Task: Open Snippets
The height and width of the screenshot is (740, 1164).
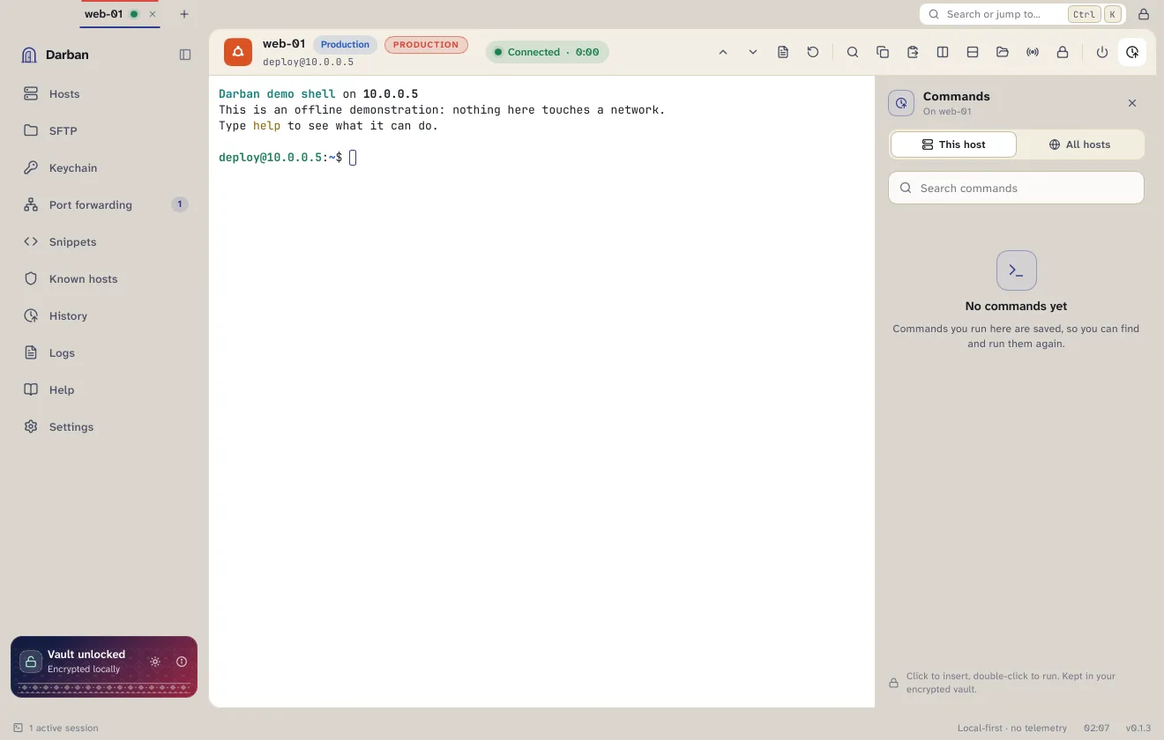Action: click(105, 241)
